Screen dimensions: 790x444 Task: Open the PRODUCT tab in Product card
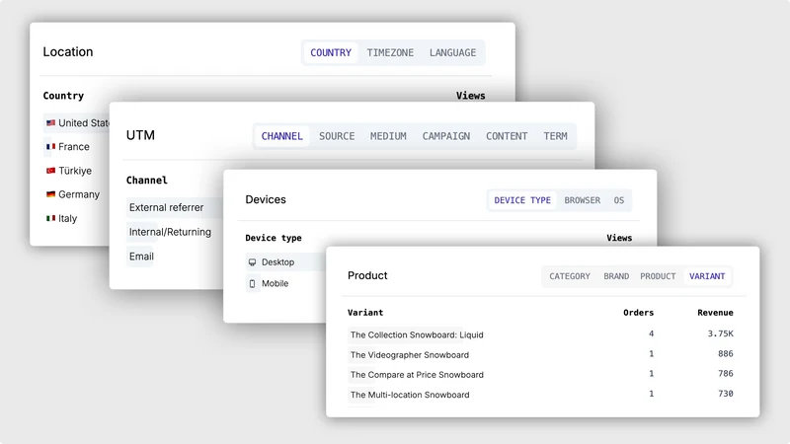658,276
